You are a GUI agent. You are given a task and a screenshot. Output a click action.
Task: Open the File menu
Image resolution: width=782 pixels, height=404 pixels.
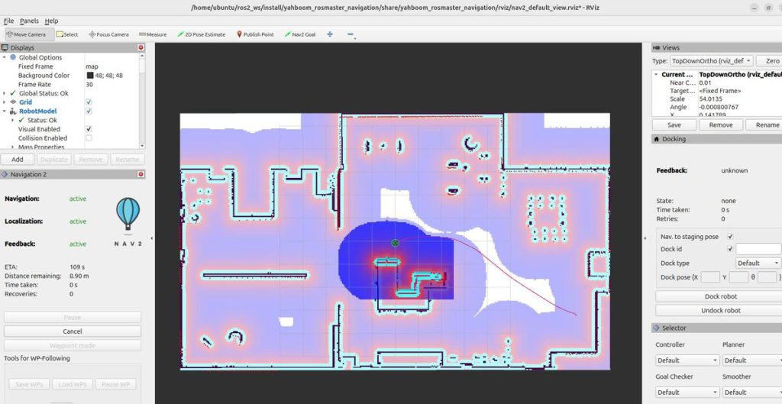pos(8,21)
